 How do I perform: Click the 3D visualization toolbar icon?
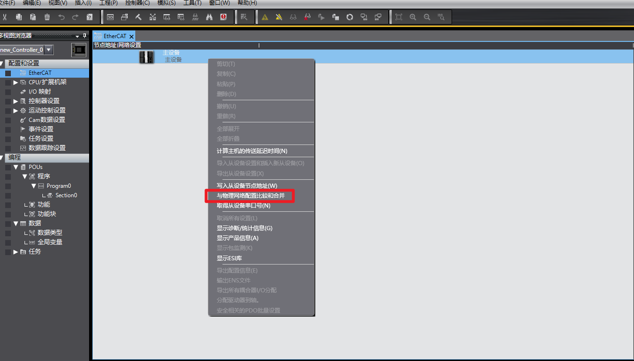point(110,17)
